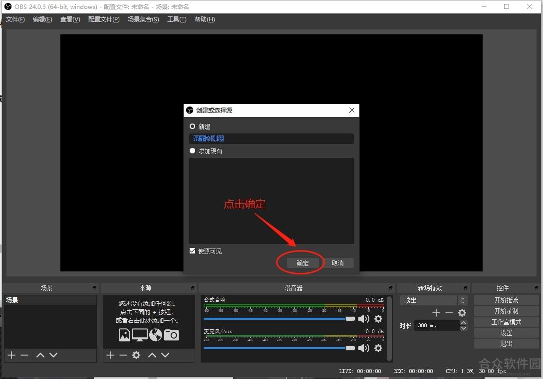Move scene up with arrow icon

click(x=40, y=355)
